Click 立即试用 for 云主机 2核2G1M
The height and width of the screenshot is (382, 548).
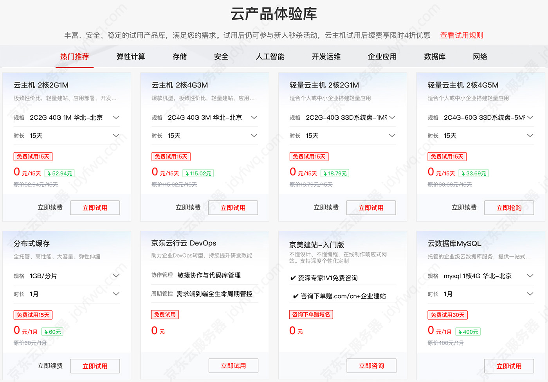click(95, 208)
